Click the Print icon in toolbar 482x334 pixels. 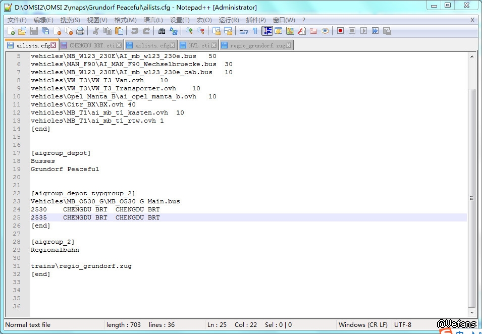80,31
